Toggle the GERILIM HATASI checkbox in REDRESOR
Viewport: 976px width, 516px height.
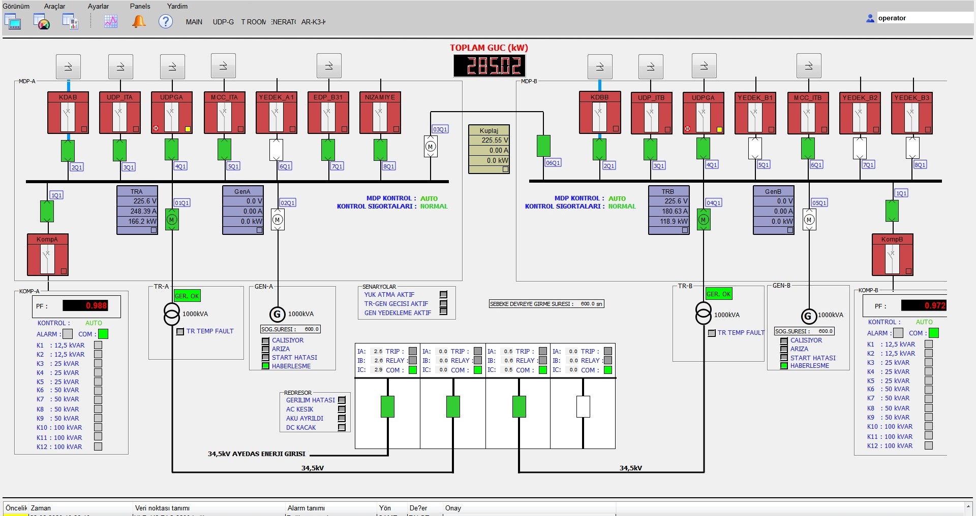342,400
